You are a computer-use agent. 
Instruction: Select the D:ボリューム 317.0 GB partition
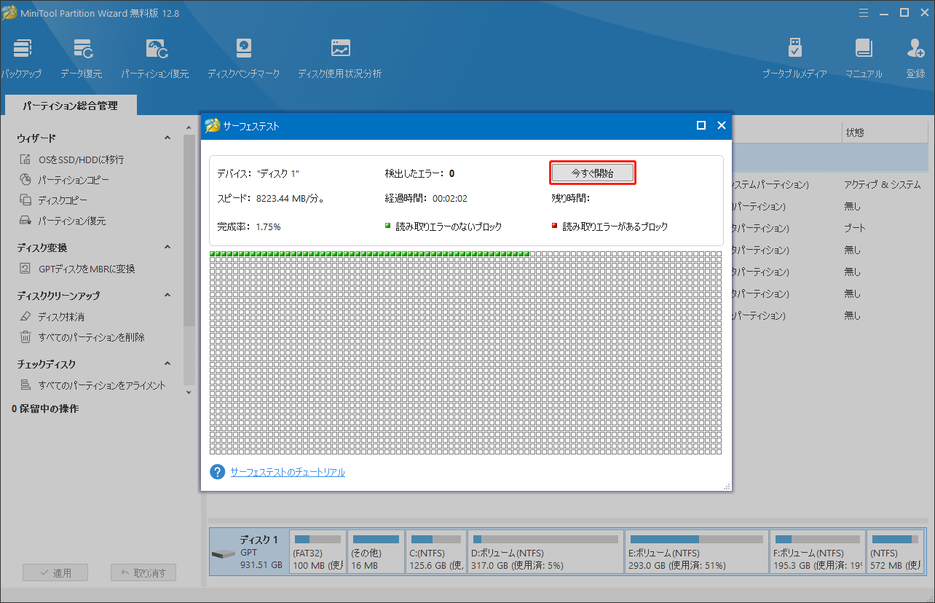(544, 551)
